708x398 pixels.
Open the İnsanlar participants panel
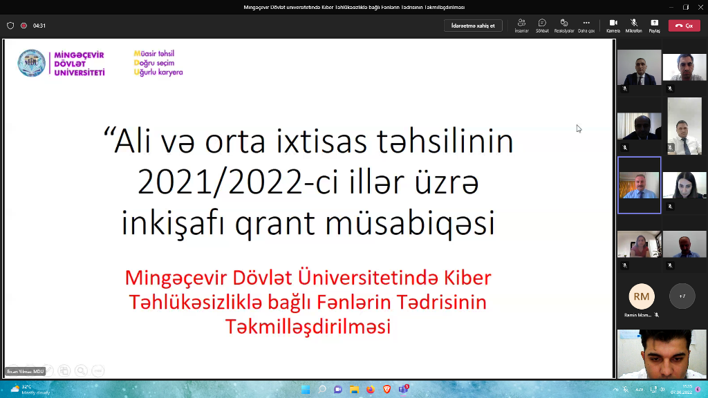pyautogui.click(x=521, y=26)
